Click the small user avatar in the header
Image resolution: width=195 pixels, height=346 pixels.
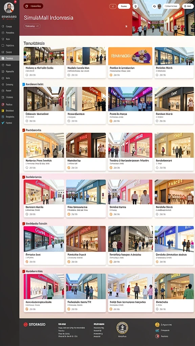(159, 6)
